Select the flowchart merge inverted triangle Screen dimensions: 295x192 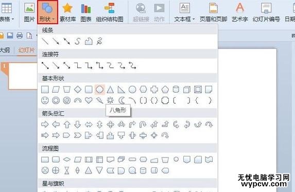coord(99,170)
